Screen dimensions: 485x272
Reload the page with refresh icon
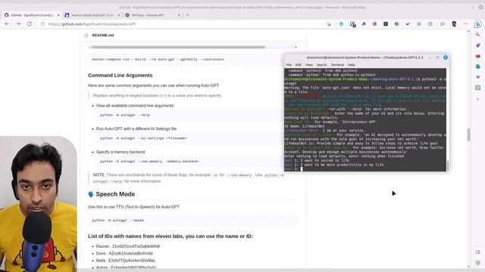(x=30, y=23)
